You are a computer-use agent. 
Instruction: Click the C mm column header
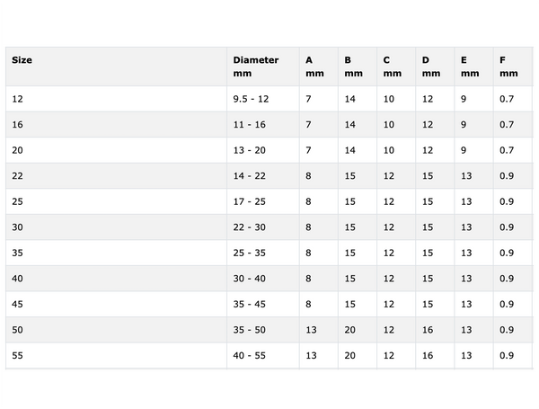(x=391, y=67)
